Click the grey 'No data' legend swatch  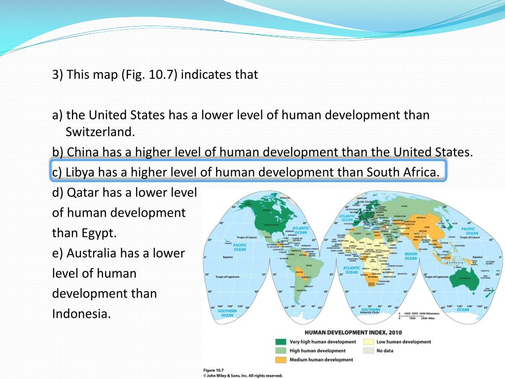click(368, 351)
